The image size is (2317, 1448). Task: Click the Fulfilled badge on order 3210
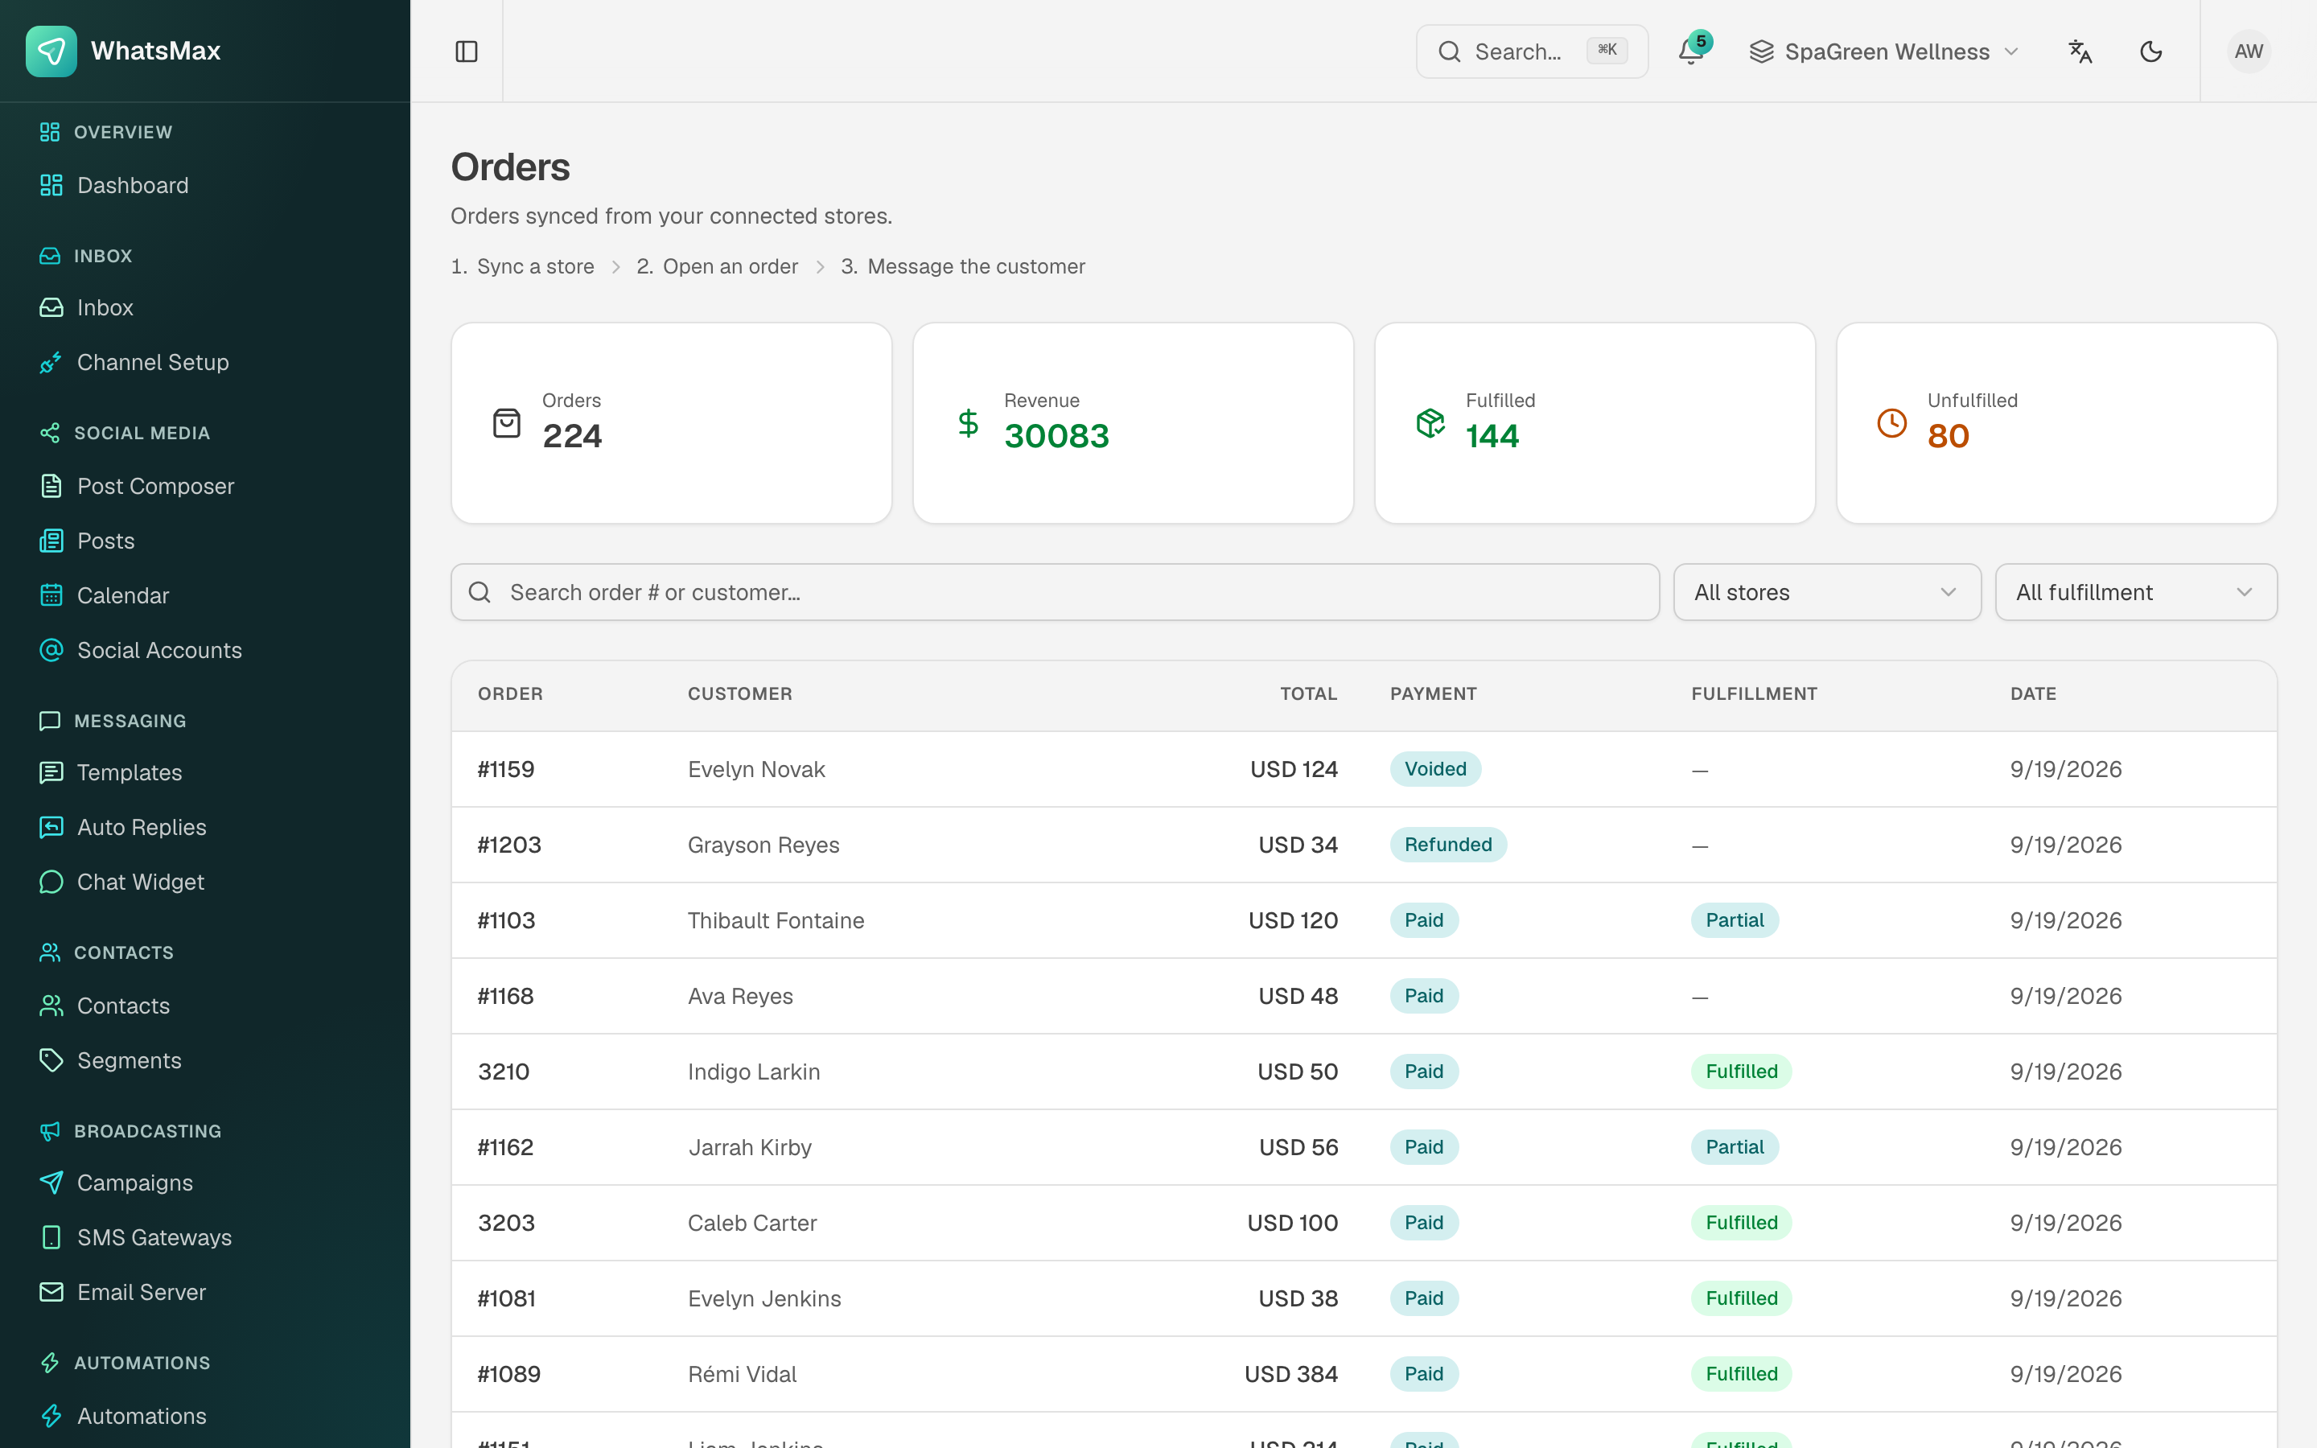click(1742, 1072)
